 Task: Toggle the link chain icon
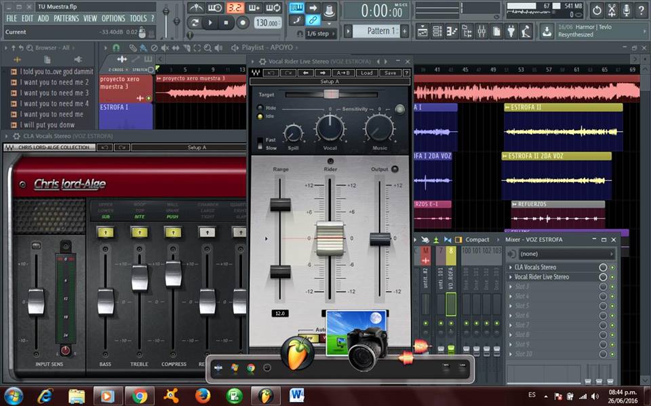click(x=313, y=20)
